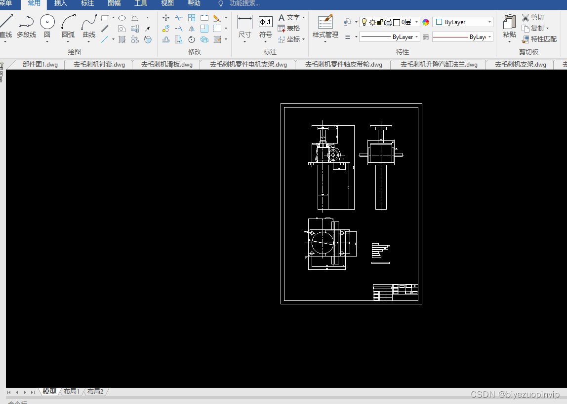Screen dimensions: 567x404
Task: Open the 工具 ribbon tab
Action: [141, 3]
